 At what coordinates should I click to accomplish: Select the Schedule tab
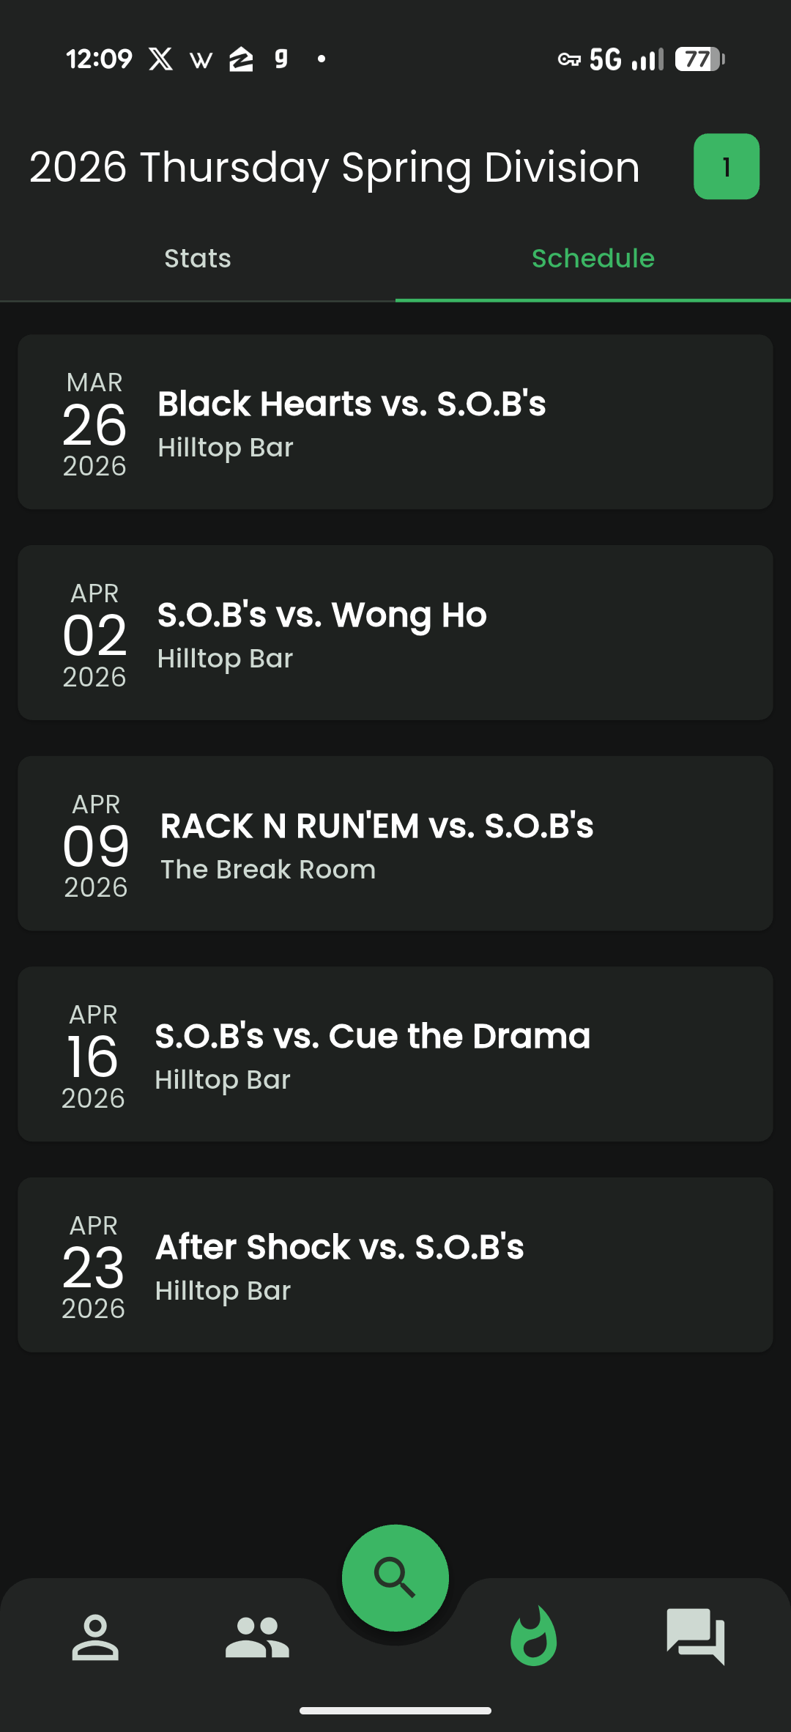coord(593,259)
